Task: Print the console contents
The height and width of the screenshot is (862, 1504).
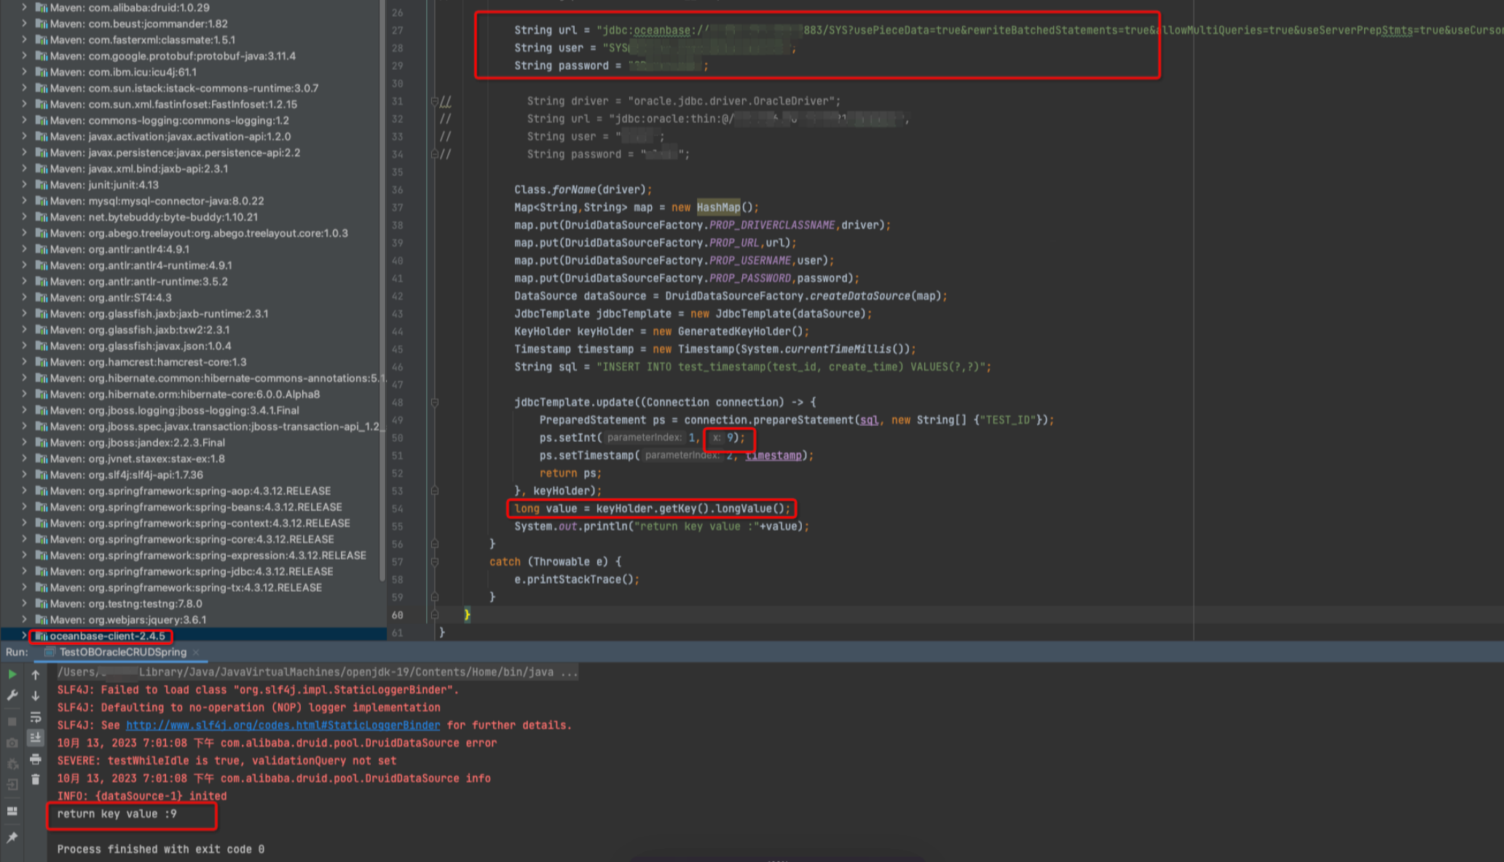Action: [36, 760]
